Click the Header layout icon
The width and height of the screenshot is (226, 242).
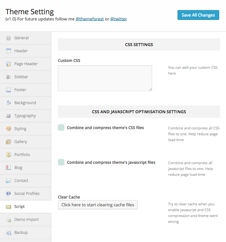tap(8, 51)
